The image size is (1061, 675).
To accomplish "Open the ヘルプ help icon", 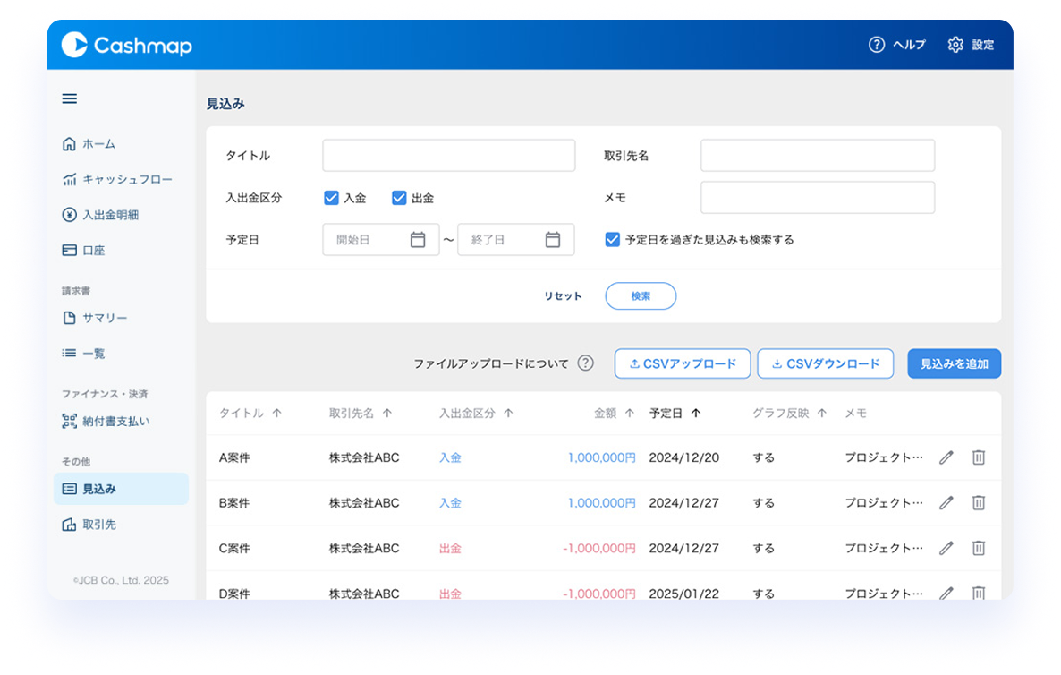I will point(877,45).
